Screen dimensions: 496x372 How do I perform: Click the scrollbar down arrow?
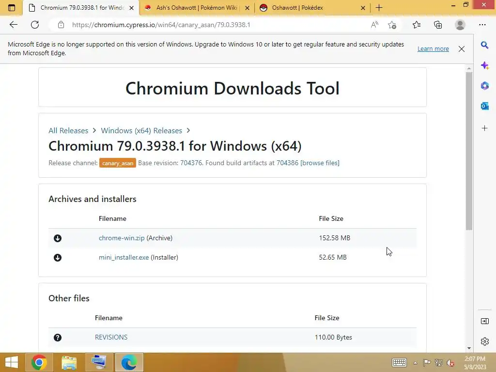pyautogui.click(x=469, y=348)
